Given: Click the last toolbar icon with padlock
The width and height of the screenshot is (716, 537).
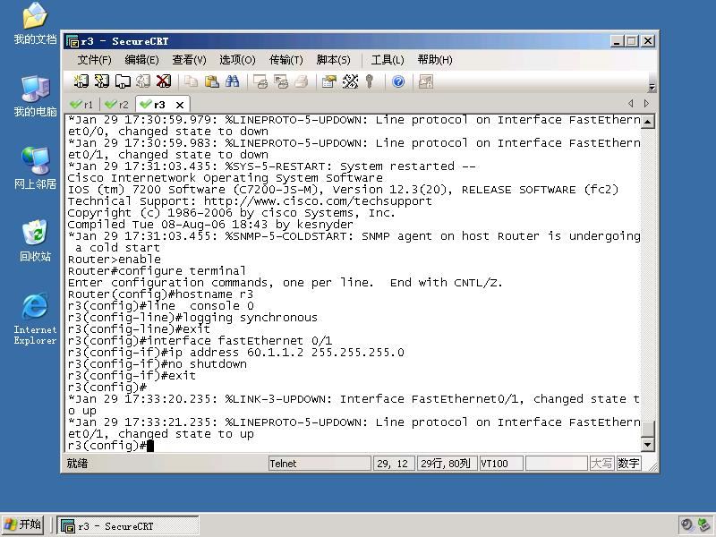Looking at the screenshot, I should tap(426, 81).
